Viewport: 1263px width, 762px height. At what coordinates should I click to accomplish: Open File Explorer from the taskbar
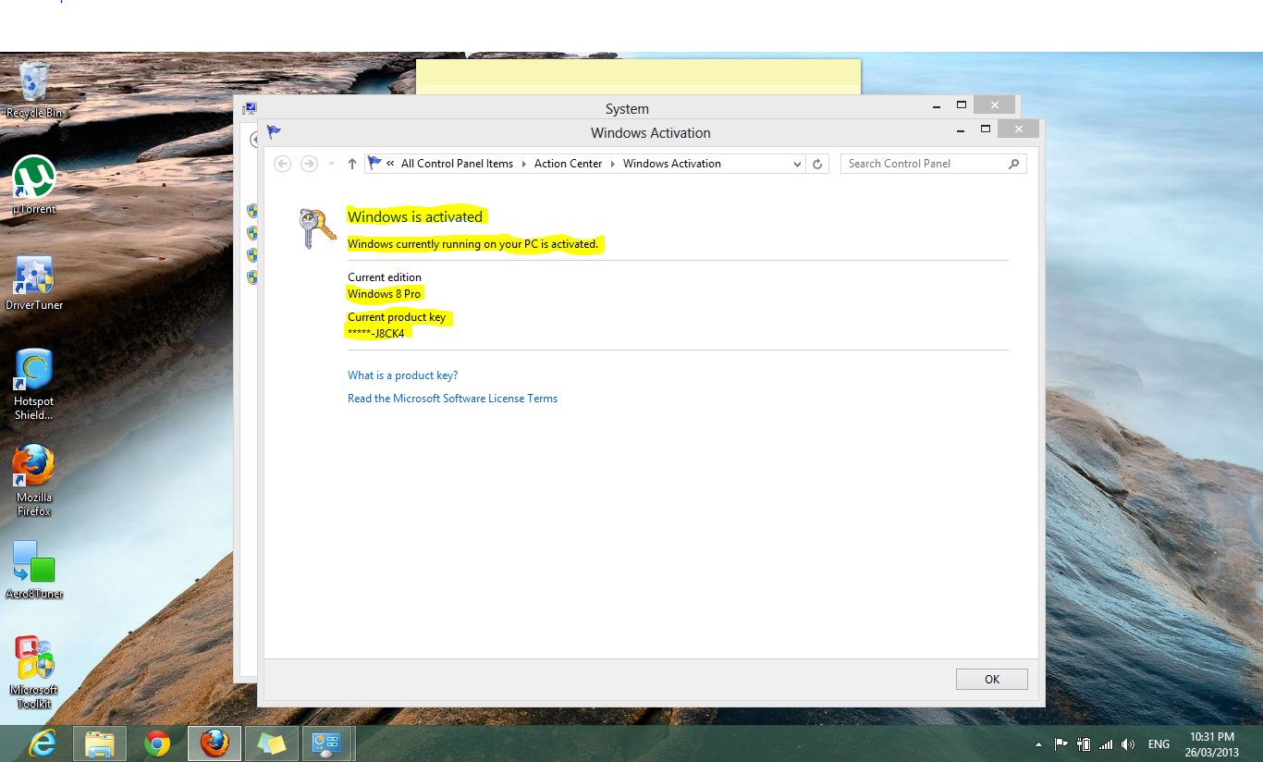click(x=99, y=744)
